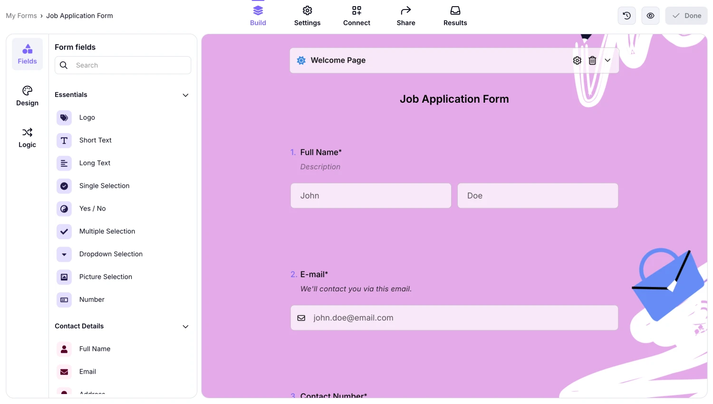Add a Number field to the form
Screen dimensions: 713x404
click(x=91, y=299)
